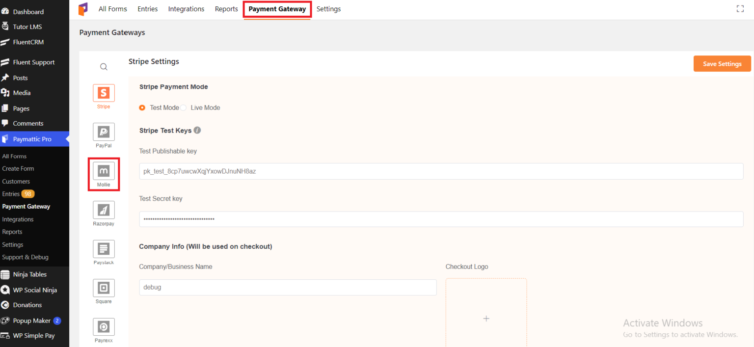Open the Razorpay gateway settings
Viewport: 754px width, 347px height.
tap(104, 210)
